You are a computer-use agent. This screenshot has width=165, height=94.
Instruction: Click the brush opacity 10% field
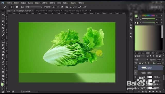(x=54, y=7)
